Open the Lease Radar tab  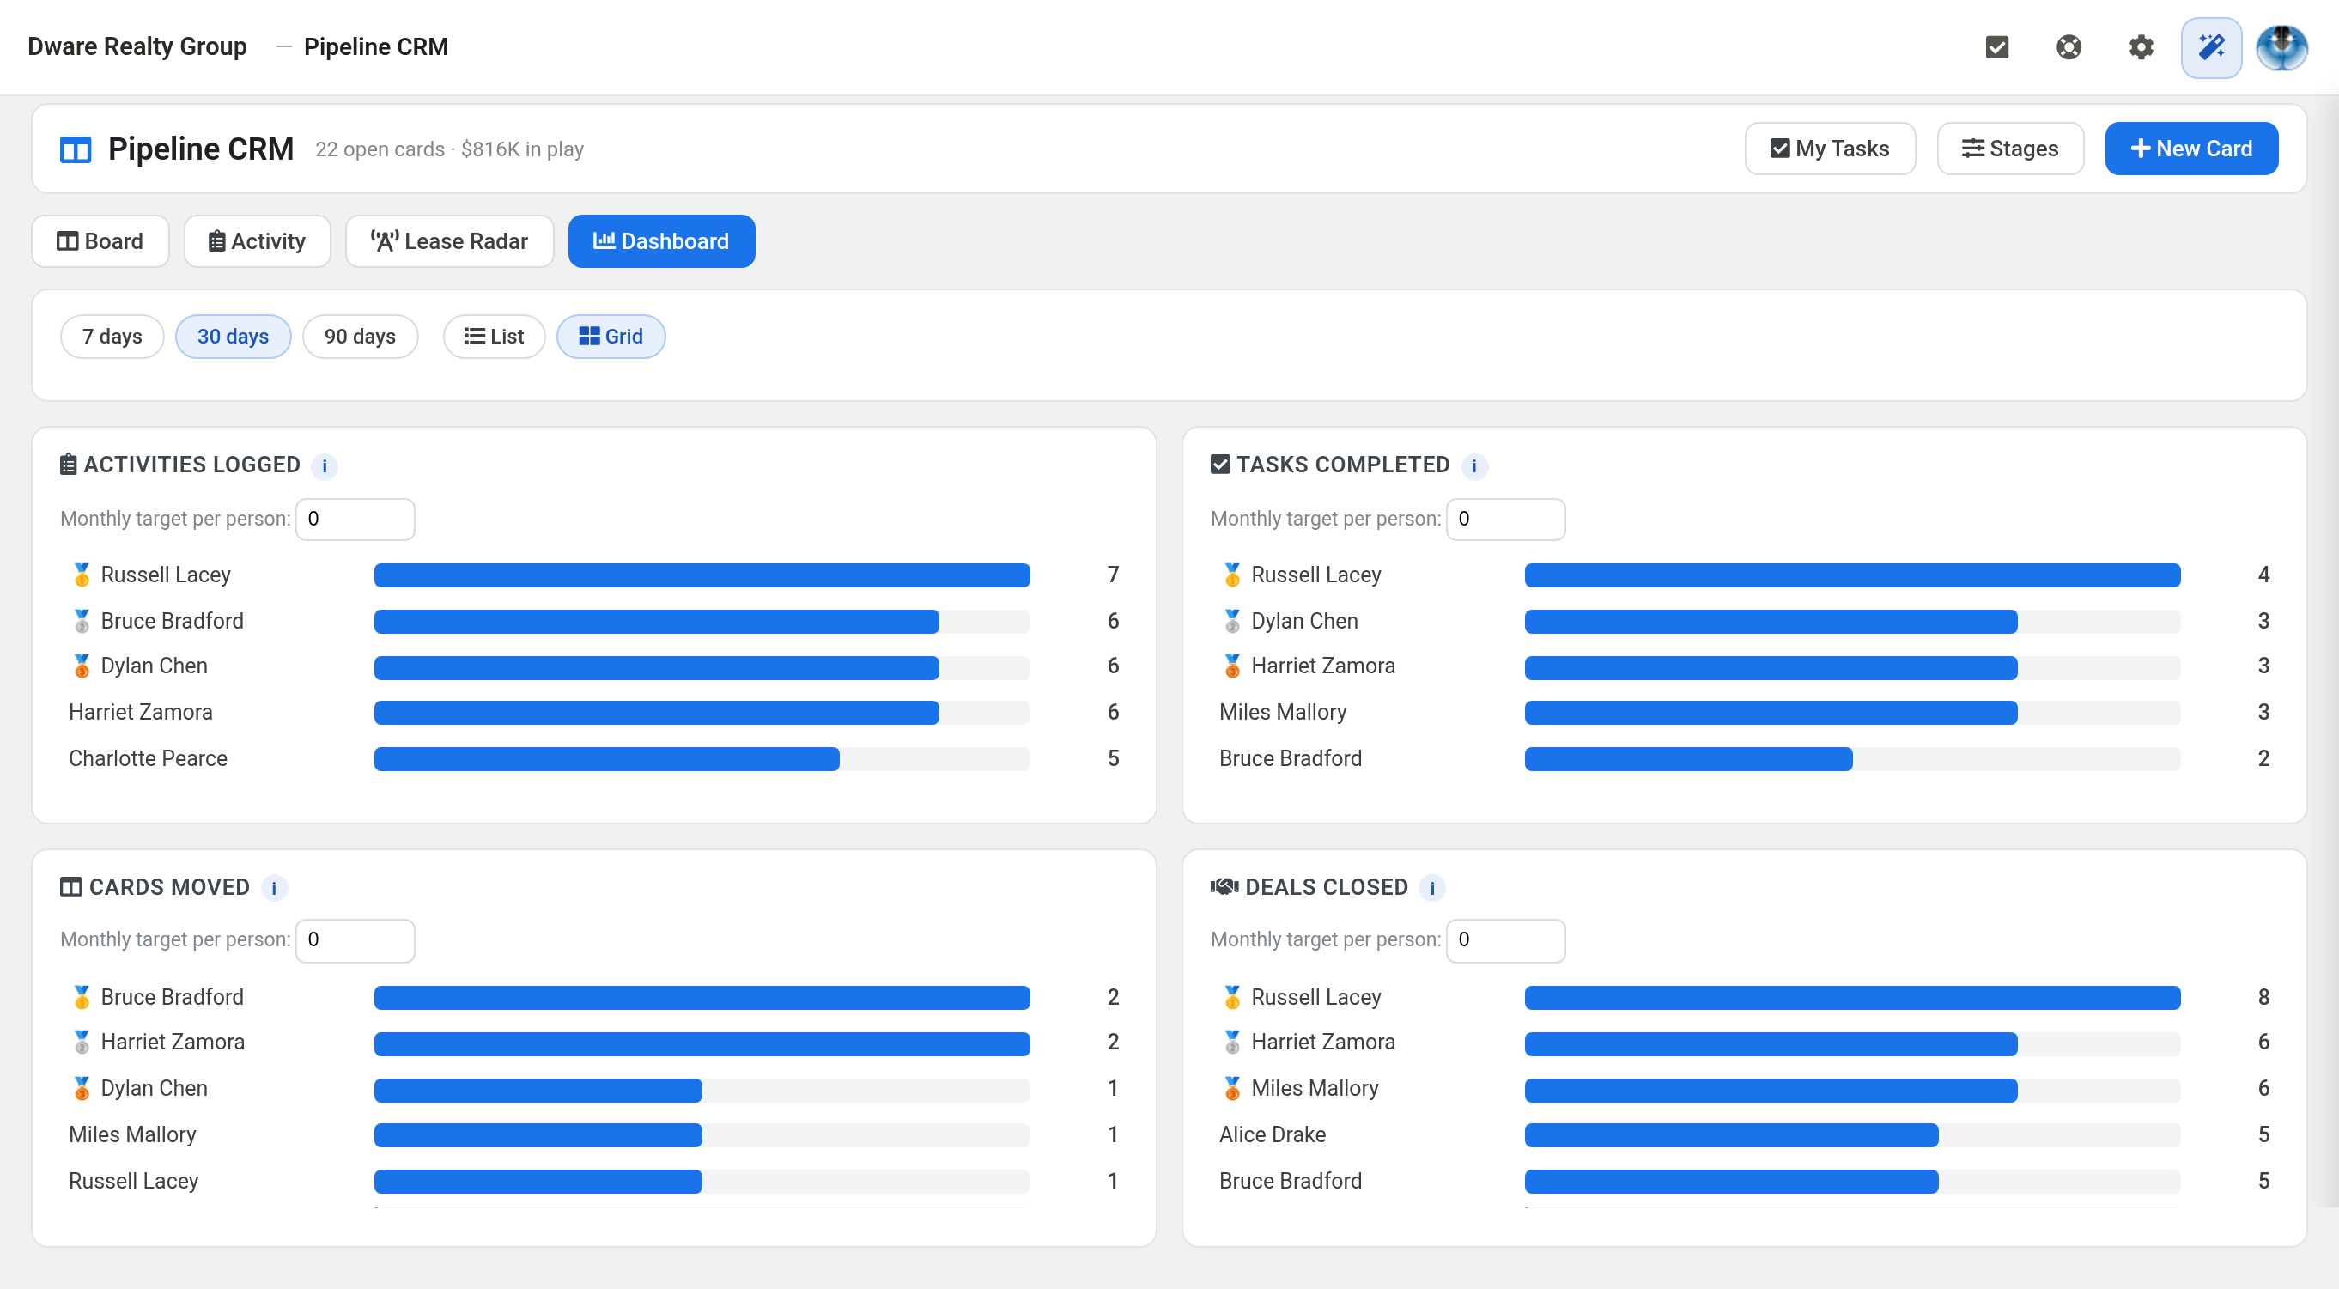(449, 240)
